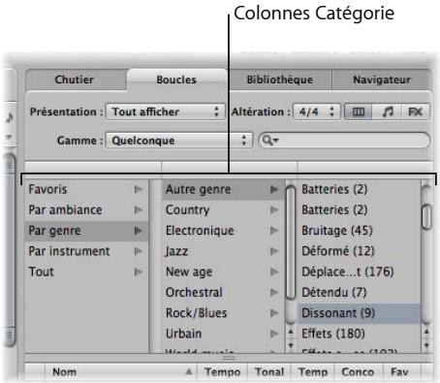
Task: Open the Chutier tab
Action: pyautogui.click(x=75, y=80)
